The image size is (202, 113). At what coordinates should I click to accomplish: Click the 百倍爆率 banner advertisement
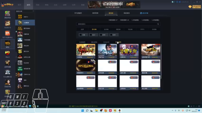click(114, 5)
